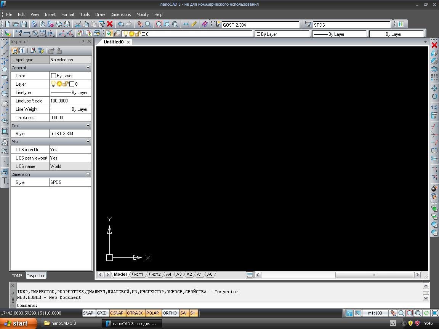Image resolution: width=439 pixels, height=329 pixels.
Task: Activate the Pan hand tool in top toolbar
Action: coord(140,24)
